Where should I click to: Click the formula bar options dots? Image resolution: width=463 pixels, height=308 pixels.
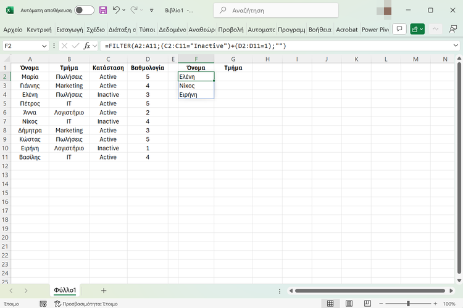tap(54, 46)
